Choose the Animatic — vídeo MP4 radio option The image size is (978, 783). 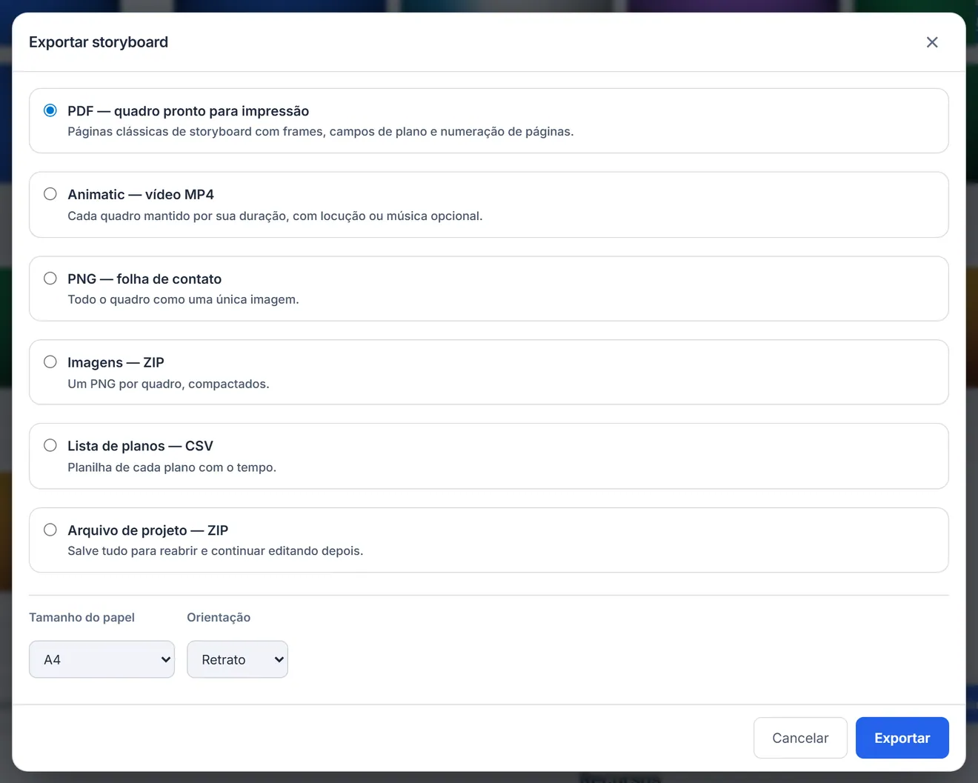(x=50, y=194)
